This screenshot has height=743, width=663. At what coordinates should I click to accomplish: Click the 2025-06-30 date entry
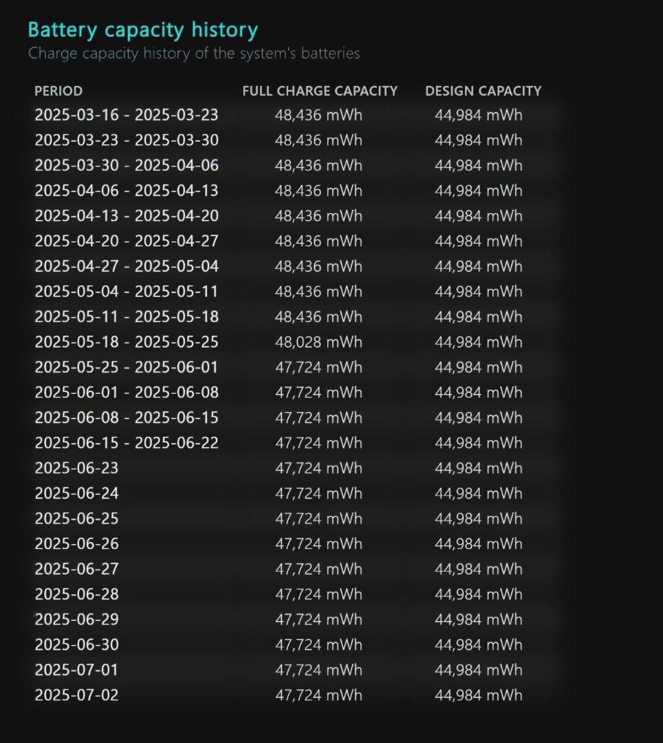pyautogui.click(x=76, y=645)
